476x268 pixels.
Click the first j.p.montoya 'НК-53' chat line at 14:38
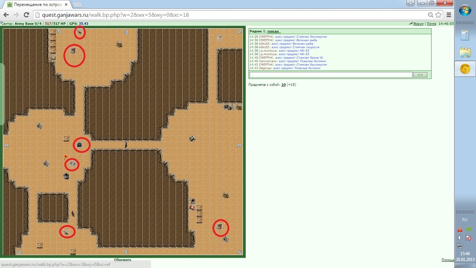279,51
